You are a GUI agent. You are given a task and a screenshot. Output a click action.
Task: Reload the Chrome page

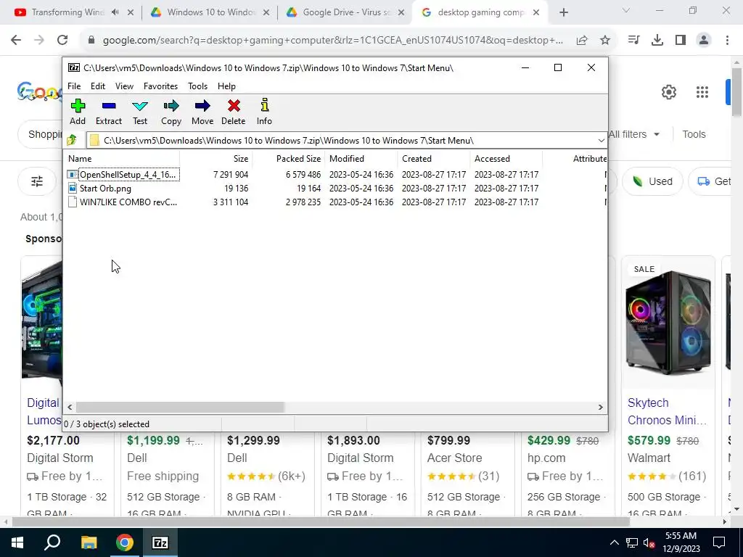click(62, 41)
